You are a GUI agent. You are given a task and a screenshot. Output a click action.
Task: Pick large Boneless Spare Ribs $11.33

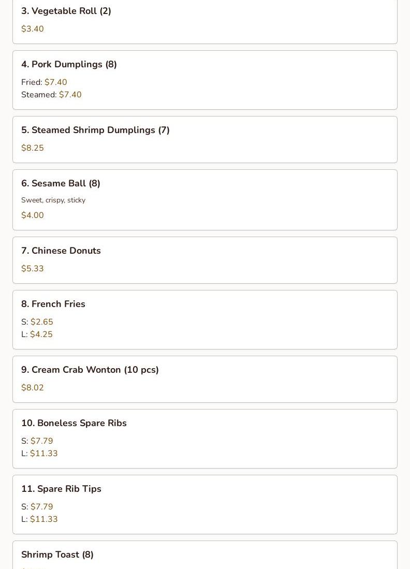click(x=39, y=453)
